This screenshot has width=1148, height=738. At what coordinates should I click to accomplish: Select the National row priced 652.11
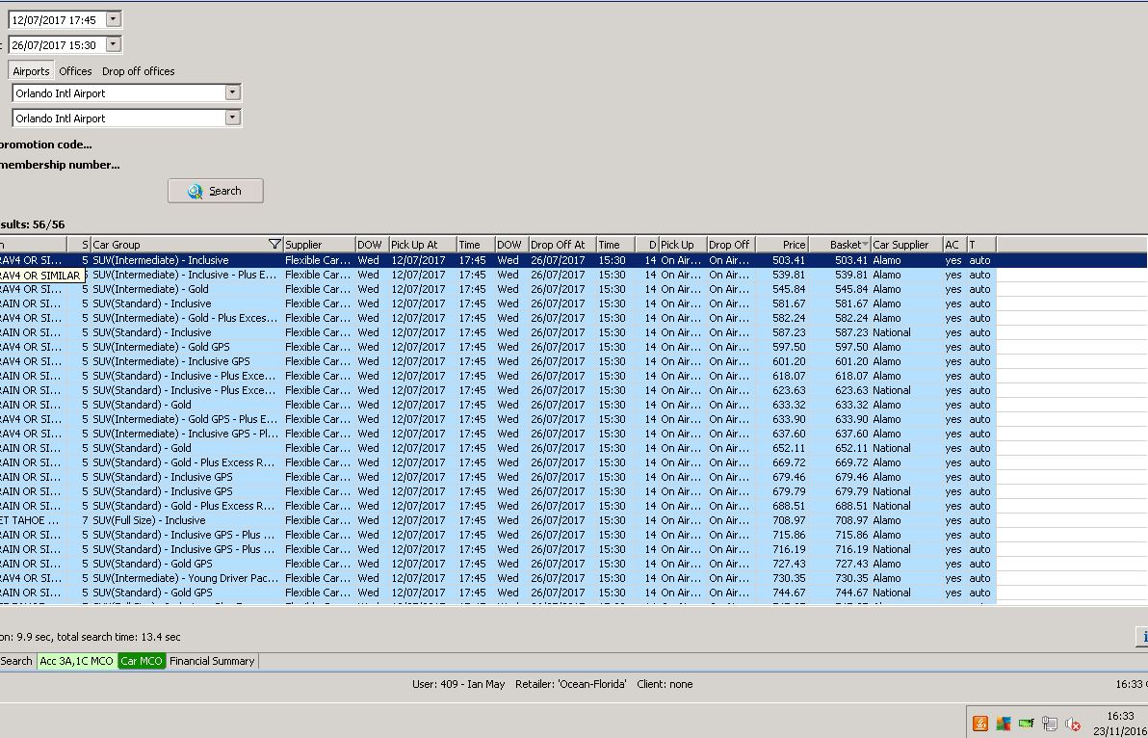tap(498, 448)
